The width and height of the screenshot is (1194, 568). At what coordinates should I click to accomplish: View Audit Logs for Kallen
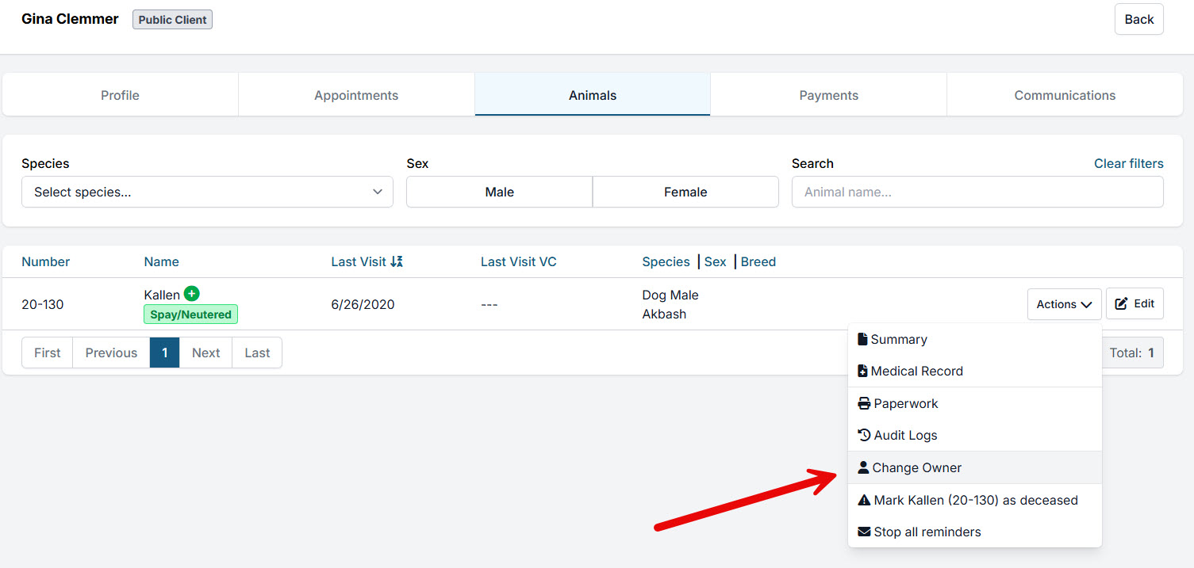(905, 435)
